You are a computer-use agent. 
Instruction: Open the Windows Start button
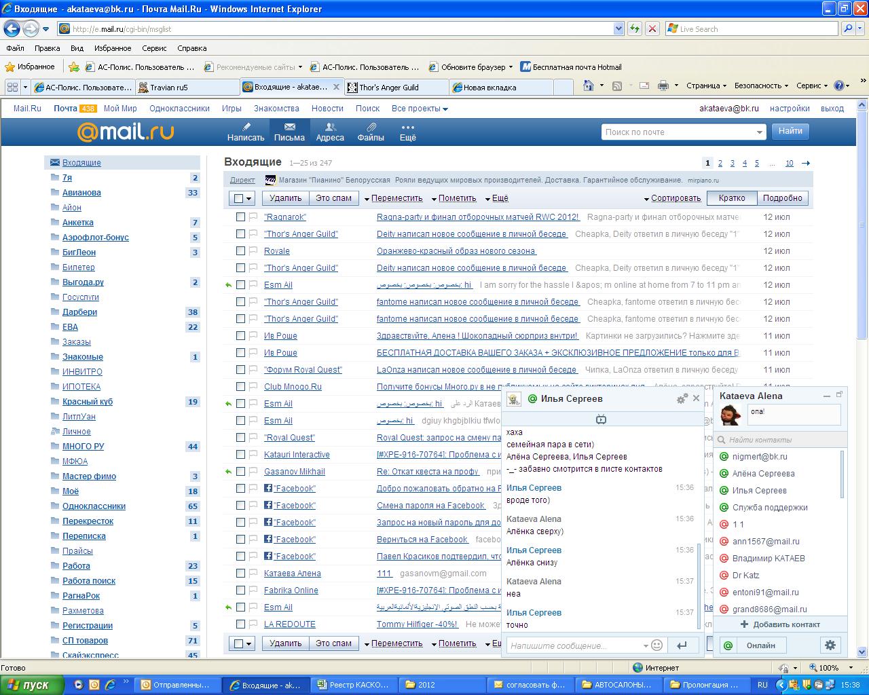click(32, 685)
